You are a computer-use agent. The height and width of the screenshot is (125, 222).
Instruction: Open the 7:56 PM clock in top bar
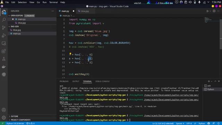click(x=216, y=2)
